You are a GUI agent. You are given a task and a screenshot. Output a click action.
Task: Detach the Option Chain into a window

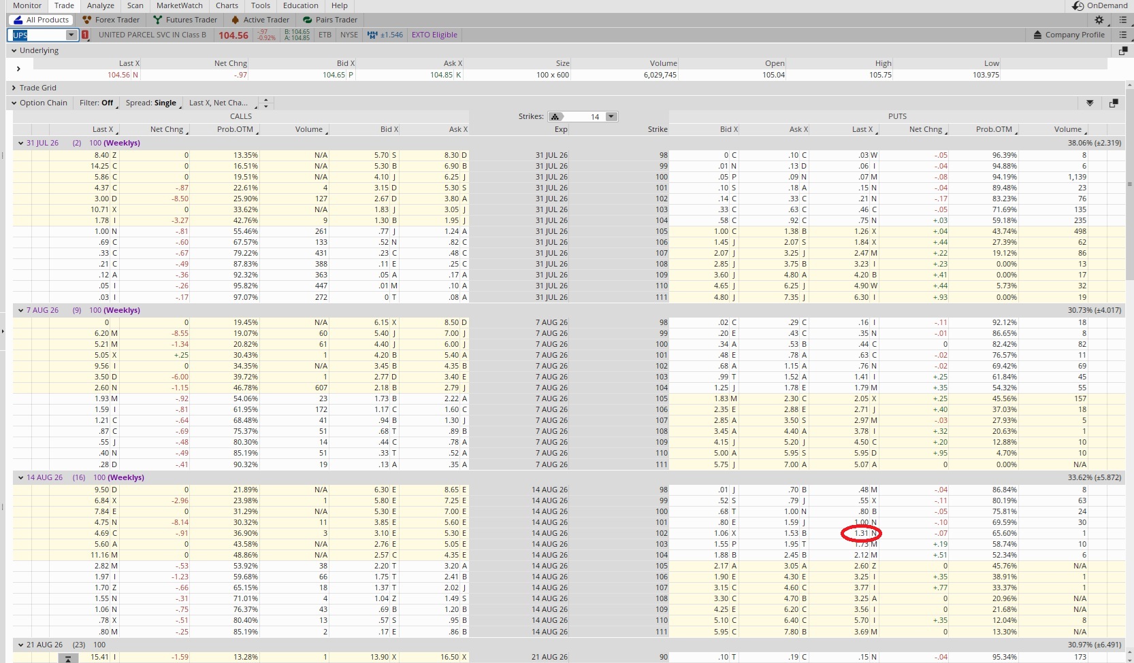[x=1114, y=103]
